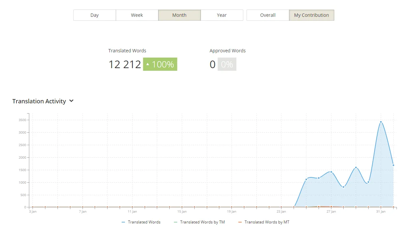Click the peak data point on 31 Jan
The image size is (410, 233).
coord(381,122)
